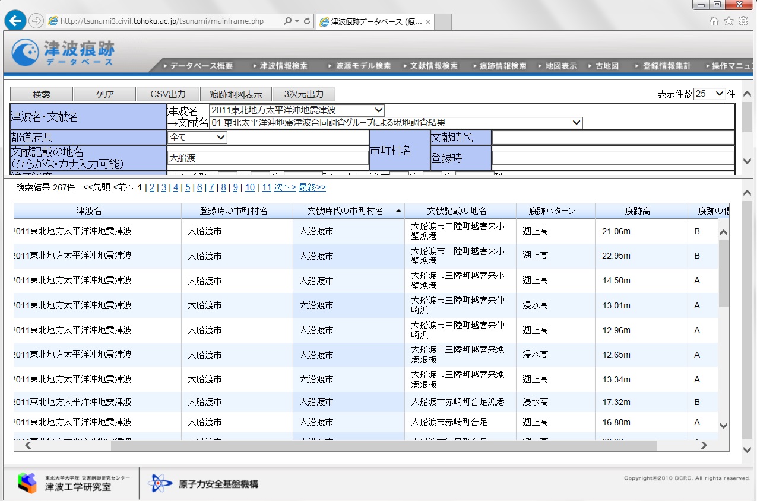This screenshot has height=501, width=757.
Task: Click the 最終>> pagination link
Action: (x=312, y=187)
